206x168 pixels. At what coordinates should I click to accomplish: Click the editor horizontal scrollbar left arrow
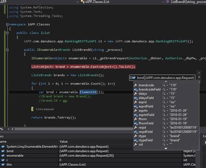tap(13, 129)
